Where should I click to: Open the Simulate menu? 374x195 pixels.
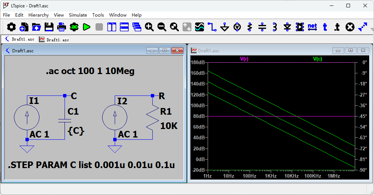click(78, 15)
